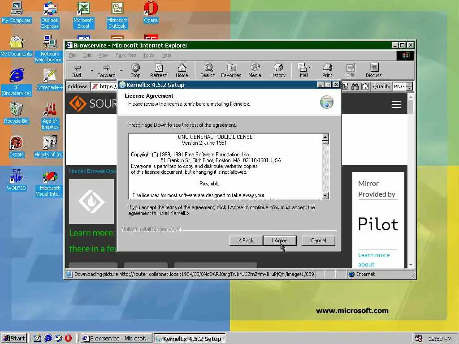Select the Hearts of Iron desktop icon

click(x=49, y=147)
